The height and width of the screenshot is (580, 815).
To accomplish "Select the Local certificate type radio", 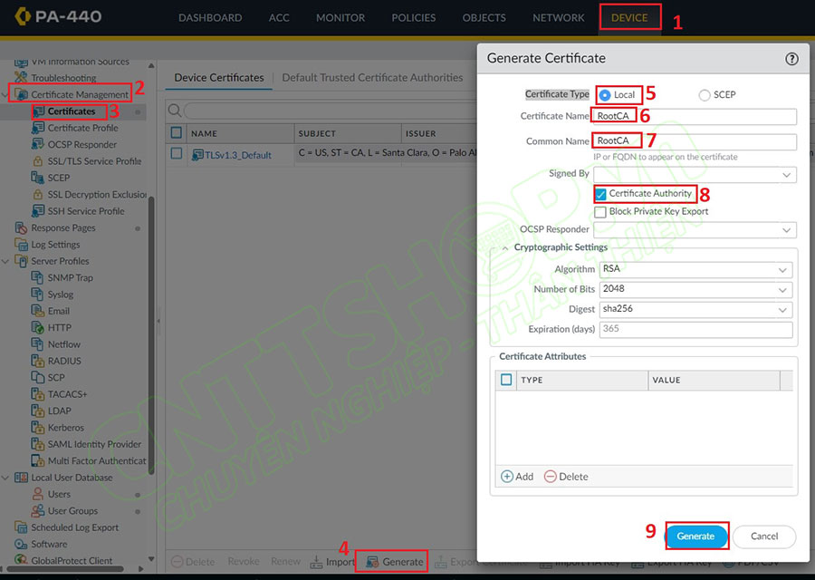I will [x=605, y=95].
